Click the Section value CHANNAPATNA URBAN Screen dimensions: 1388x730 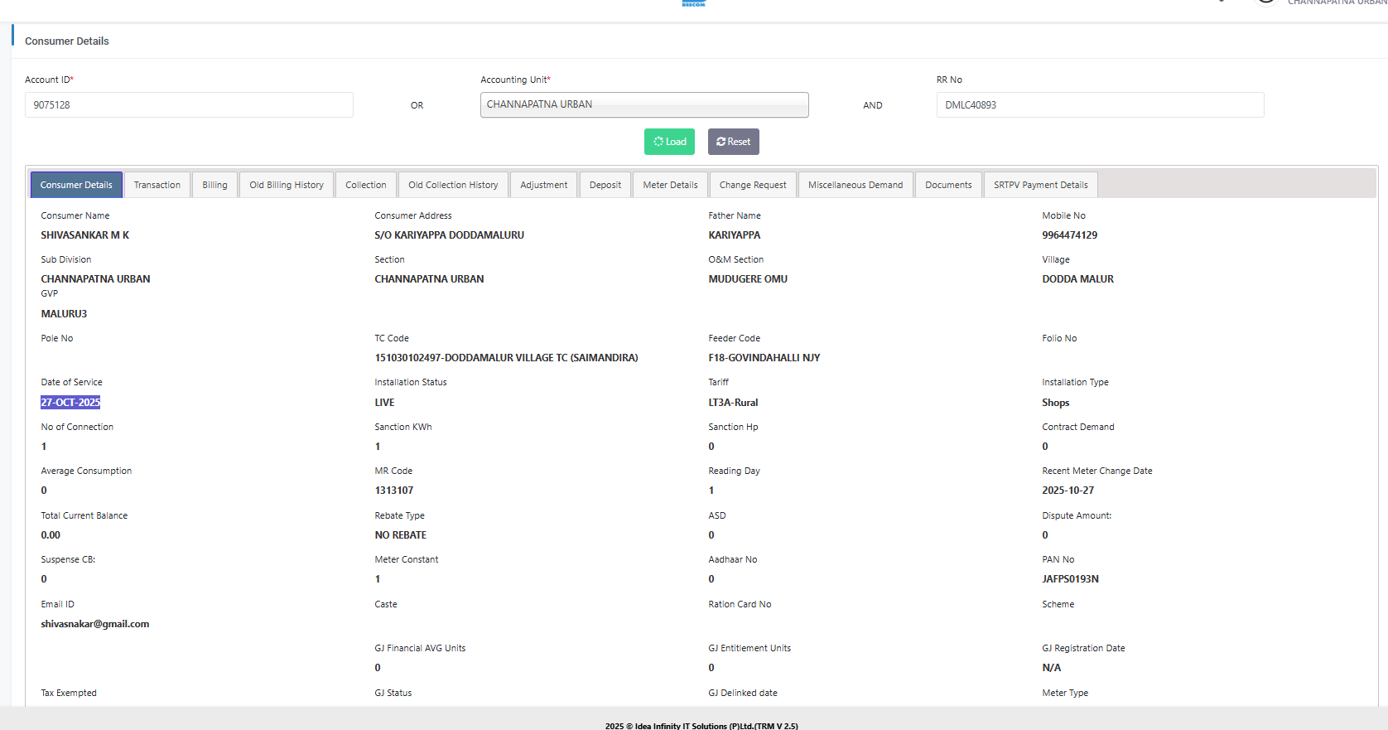(430, 279)
